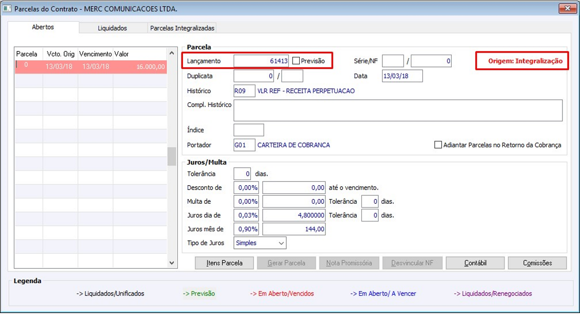Image resolution: width=580 pixels, height=314 pixels.
Task: Click the Lançamento field showing 61413
Action: (x=261, y=61)
